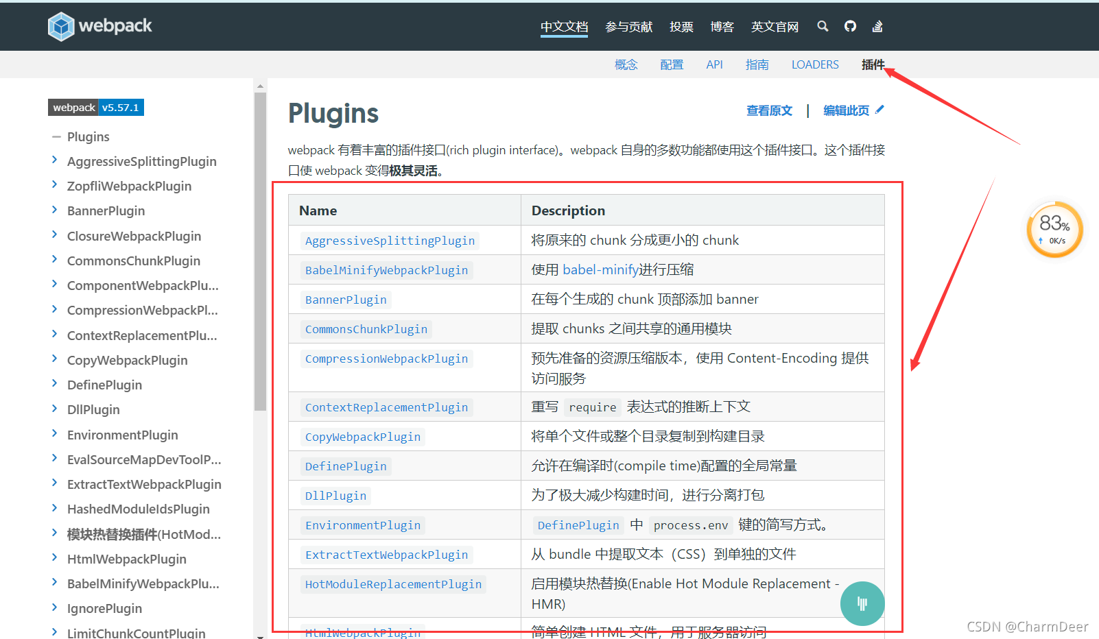Image resolution: width=1099 pixels, height=639 pixels.
Task: Open EvalSourceMapDevToolP... sidebar item
Action: (x=144, y=459)
